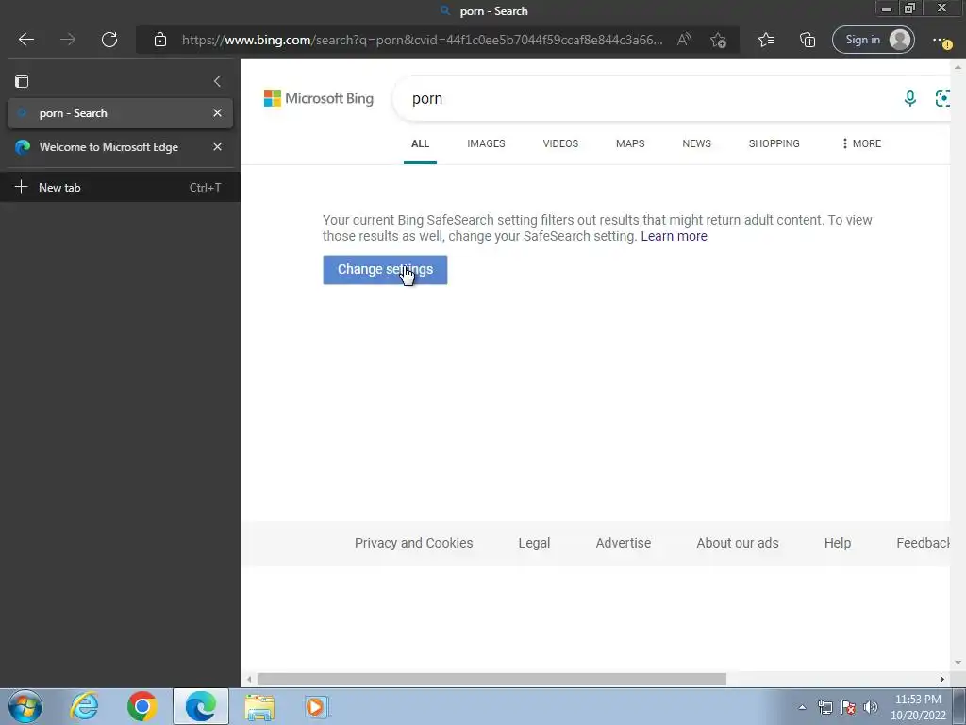Open the Learn more link
This screenshot has height=725, width=966.
pyautogui.click(x=674, y=236)
